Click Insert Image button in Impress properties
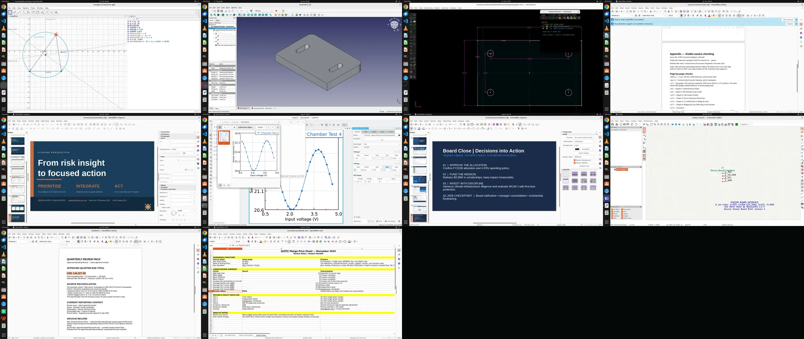 point(584,153)
